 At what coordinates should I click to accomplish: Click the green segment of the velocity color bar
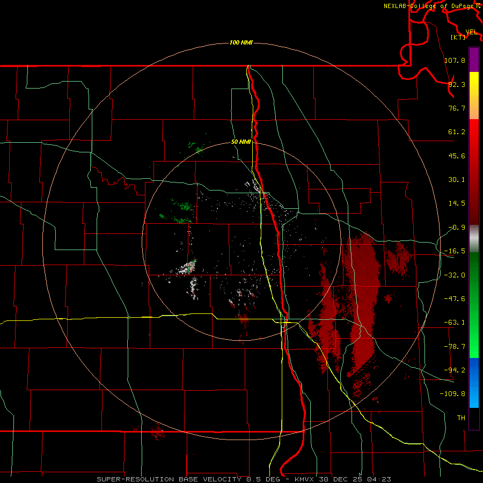pyautogui.click(x=474, y=305)
